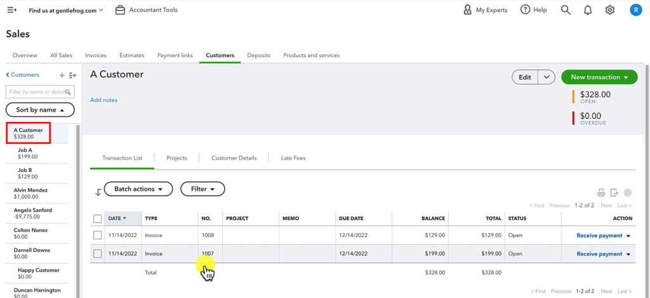Screen dimensions: 650x298
Task: Add new customer with plus icon
Action: 62,75
